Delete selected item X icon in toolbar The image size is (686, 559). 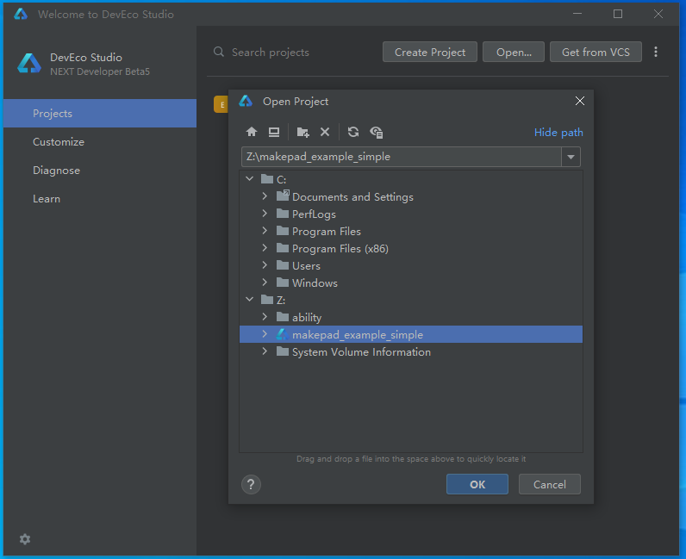(325, 132)
